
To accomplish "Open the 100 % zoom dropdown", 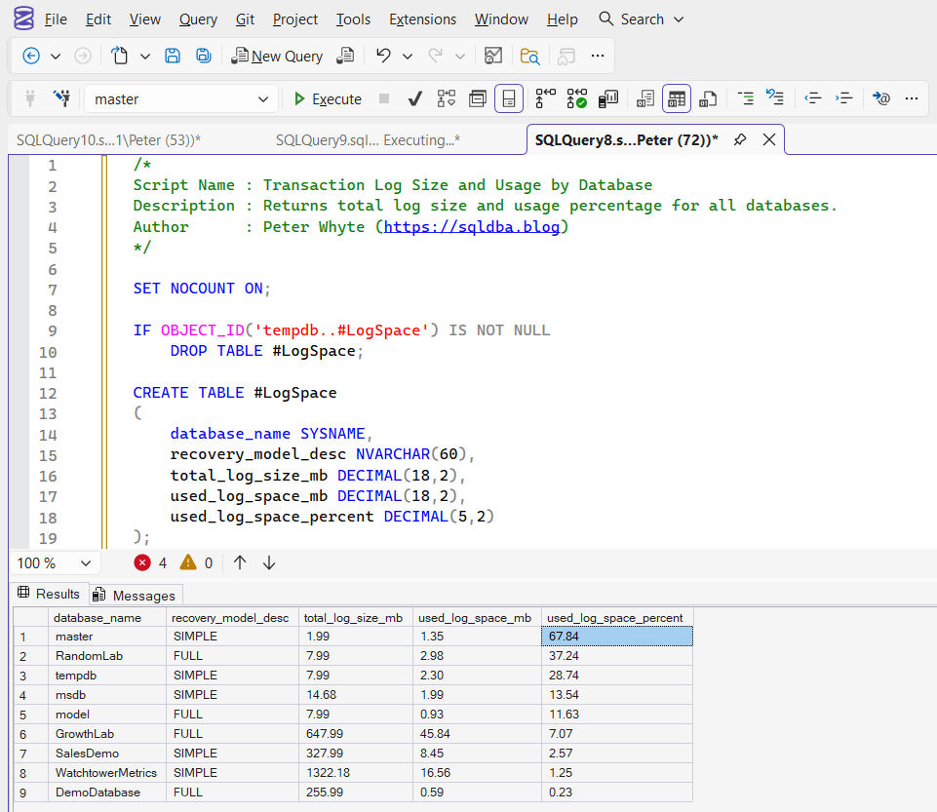I will (85, 562).
